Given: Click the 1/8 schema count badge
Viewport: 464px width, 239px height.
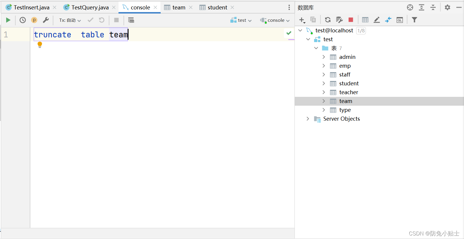Looking at the screenshot, I should click(361, 31).
